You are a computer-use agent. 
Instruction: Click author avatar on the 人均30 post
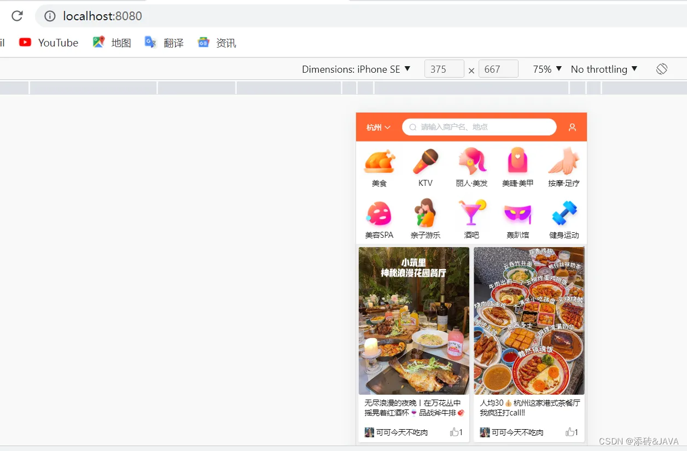click(x=485, y=432)
